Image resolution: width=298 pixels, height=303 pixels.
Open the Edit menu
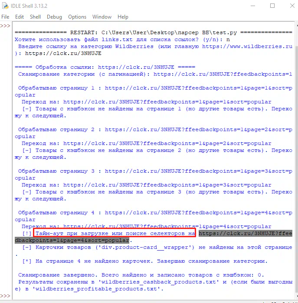[x=20, y=17]
